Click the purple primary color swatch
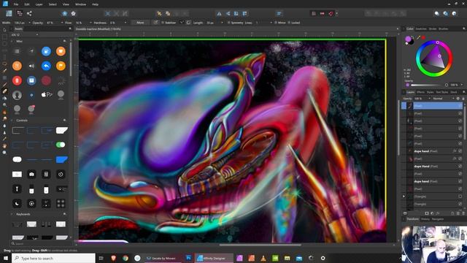This screenshot has height=263, width=467. point(408,39)
